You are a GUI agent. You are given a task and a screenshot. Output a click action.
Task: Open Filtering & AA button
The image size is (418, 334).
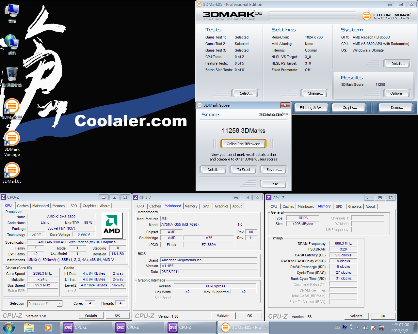[312, 108]
